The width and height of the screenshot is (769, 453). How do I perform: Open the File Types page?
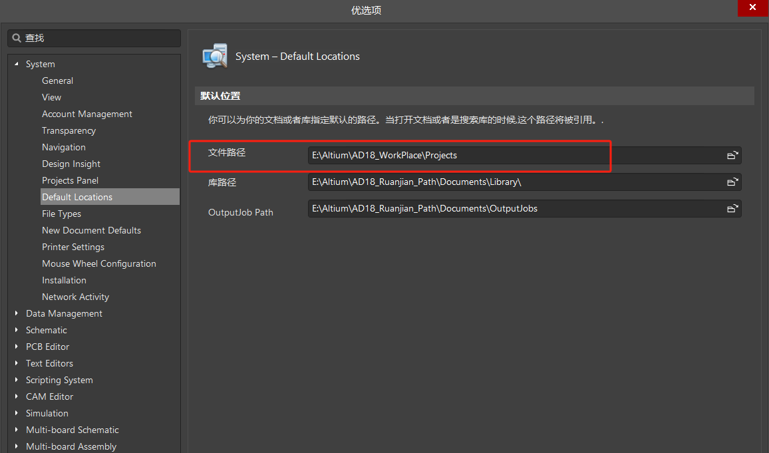coord(61,214)
